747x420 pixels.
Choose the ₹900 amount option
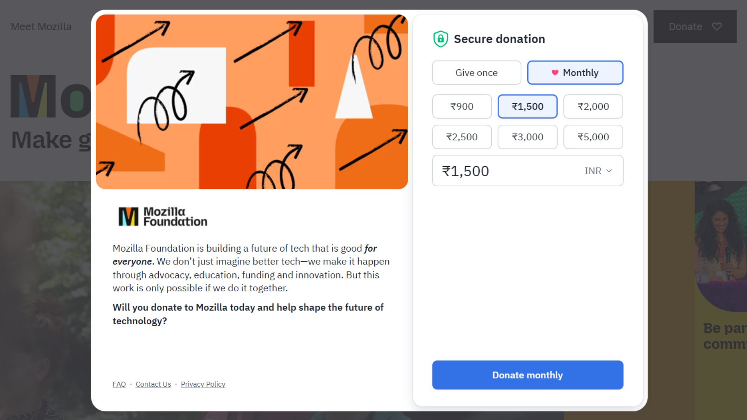click(x=462, y=107)
